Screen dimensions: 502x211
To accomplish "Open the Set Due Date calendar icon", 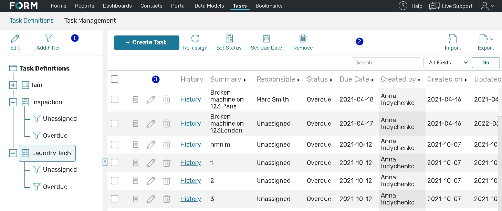I will click(x=266, y=39).
